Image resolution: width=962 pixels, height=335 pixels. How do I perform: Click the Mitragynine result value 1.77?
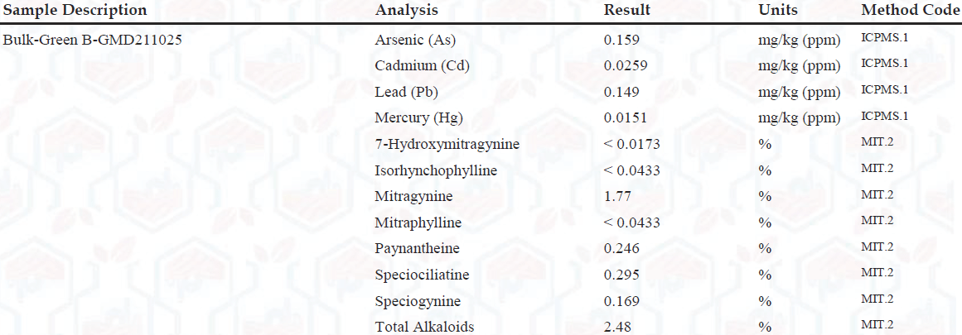pos(617,197)
